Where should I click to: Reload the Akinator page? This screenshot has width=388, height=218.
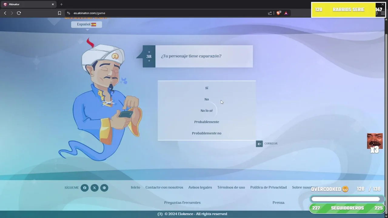click(19, 13)
